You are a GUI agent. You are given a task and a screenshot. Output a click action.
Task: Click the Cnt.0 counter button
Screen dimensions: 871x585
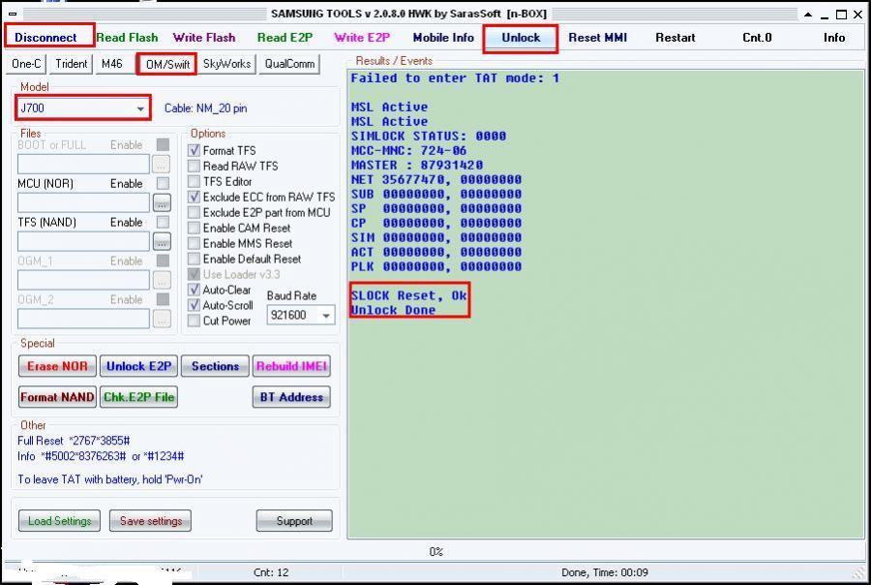(x=757, y=37)
